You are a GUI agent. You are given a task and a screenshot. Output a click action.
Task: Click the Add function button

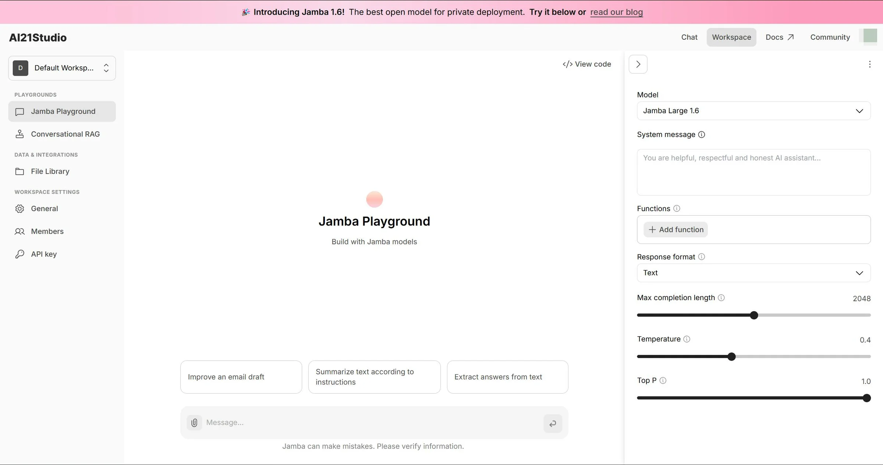675,230
